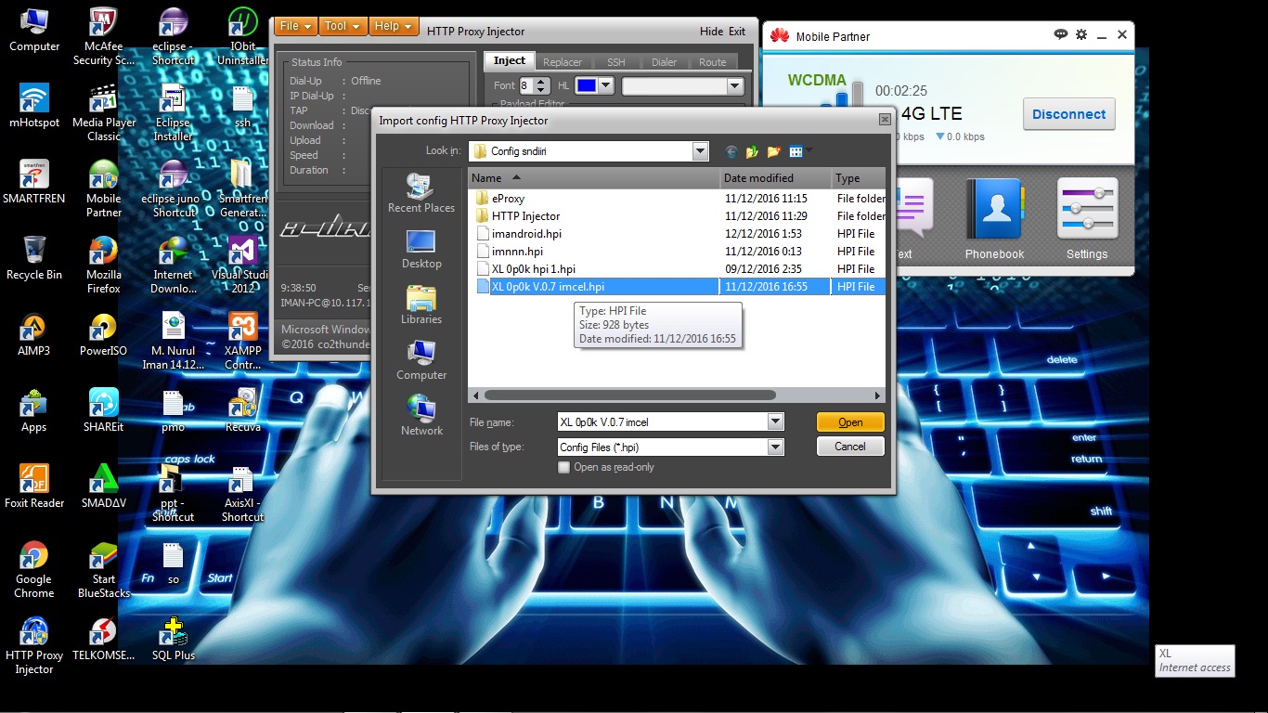Expand the Look in folder dropdown
The height and width of the screenshot is (713, 1268).
click(700, 151)
